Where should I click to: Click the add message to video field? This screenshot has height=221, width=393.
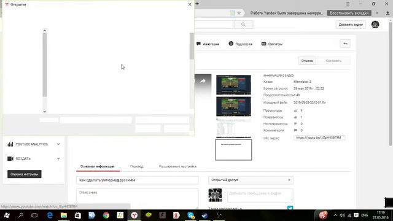tap(260, 195)
